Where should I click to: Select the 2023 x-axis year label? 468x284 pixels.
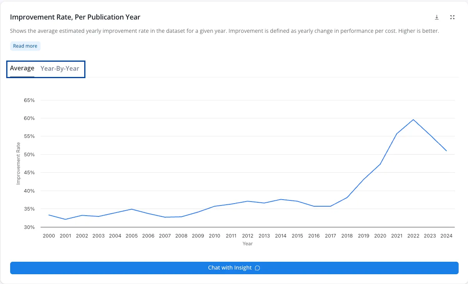[x=430, y=236]
